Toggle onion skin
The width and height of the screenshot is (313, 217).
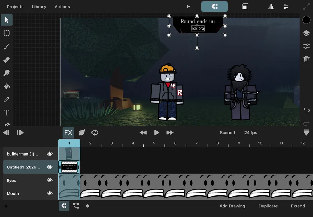(82, 133)
